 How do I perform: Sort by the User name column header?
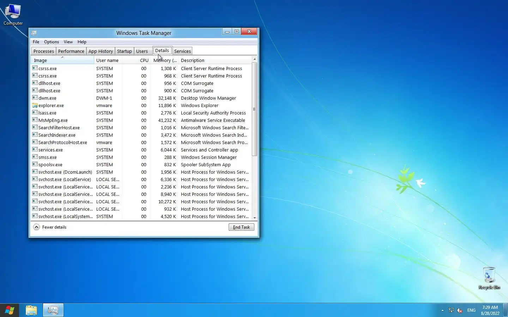tap(108, 60)
